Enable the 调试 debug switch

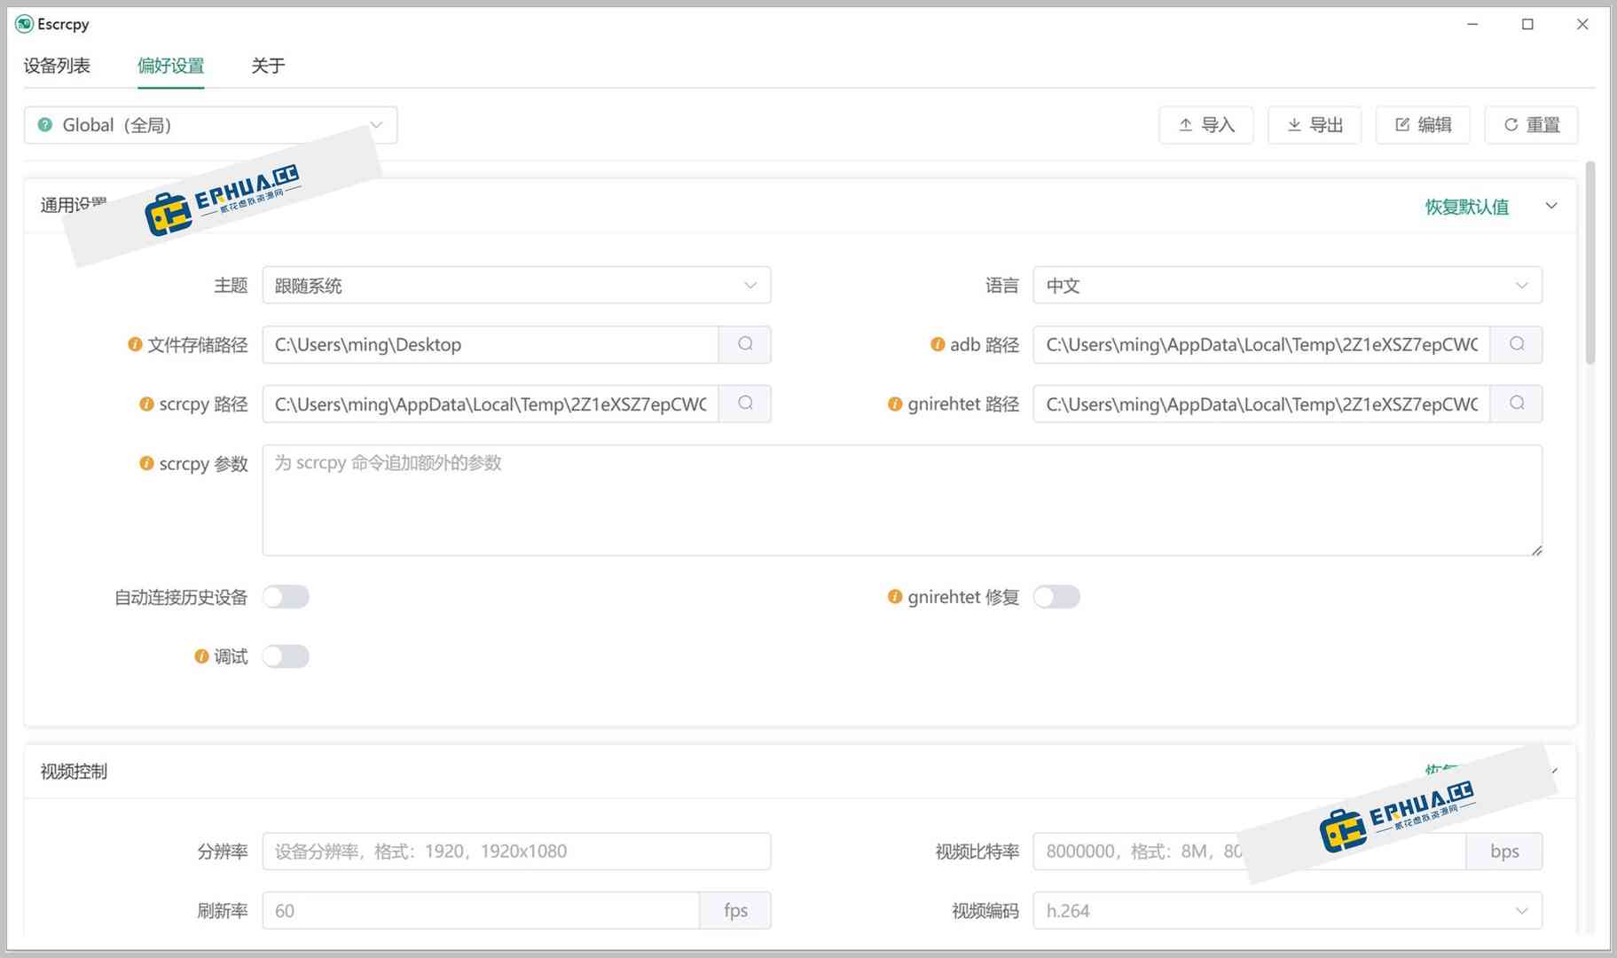tap(286, 656)
